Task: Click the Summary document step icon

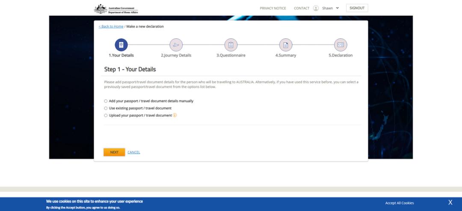Action: pos(285,45)
